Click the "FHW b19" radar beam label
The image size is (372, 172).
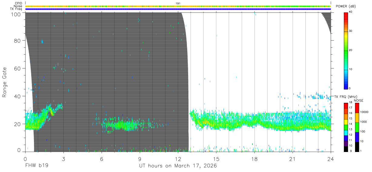tap(37, 166)
